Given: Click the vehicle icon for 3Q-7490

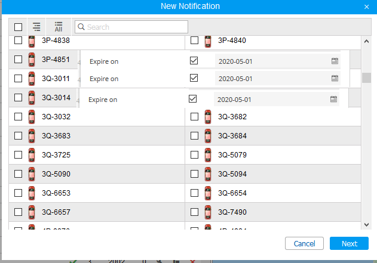Looking at the screenshot, I should 207,212.
